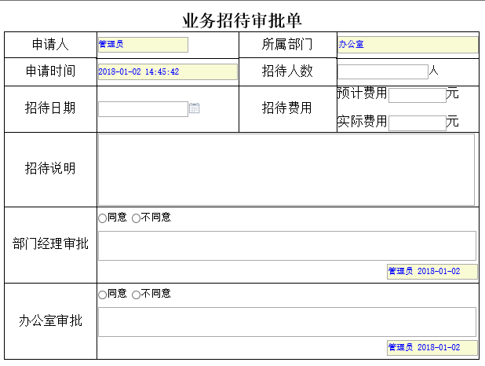Click the form title 业务招待审批单
The image size is (485, 366).
[242, 20]
